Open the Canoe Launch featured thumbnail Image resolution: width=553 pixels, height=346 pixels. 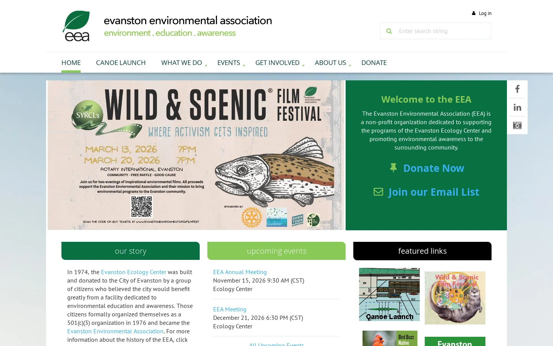tap(389, 294)
